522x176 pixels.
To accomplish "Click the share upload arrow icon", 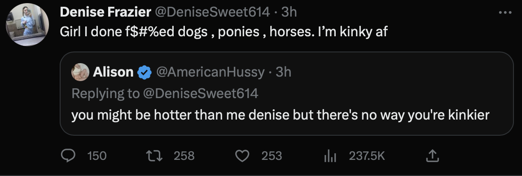I will pyautogui.click(x=431, y=155).
